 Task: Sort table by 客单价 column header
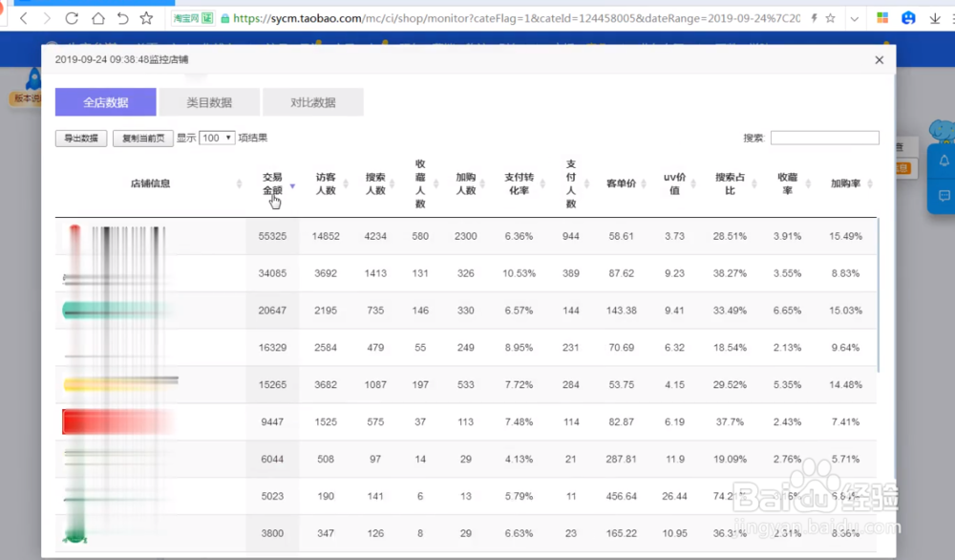click(x=622, y=184)
